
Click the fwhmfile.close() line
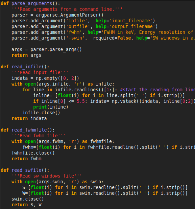33,153
